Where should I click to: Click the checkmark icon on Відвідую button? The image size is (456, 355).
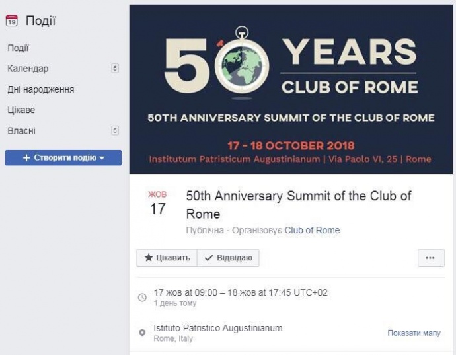click(209, 258)
